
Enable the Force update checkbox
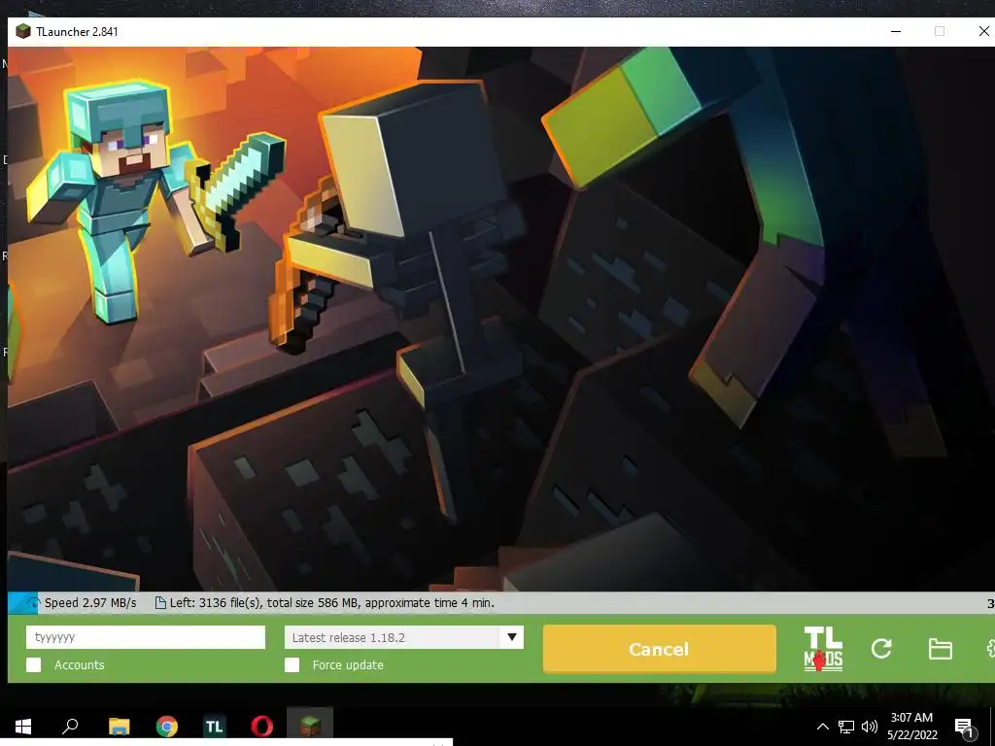tap(292, 664)
